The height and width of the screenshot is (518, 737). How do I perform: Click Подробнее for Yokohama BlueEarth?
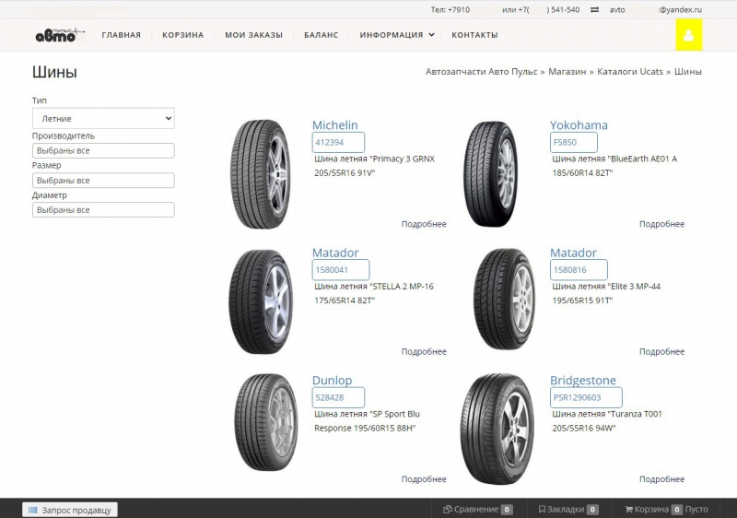661,224
